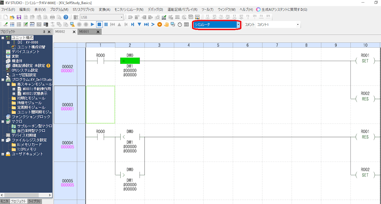
Task: Switch to the M0001 editor tab
Action: click(84, 32)
